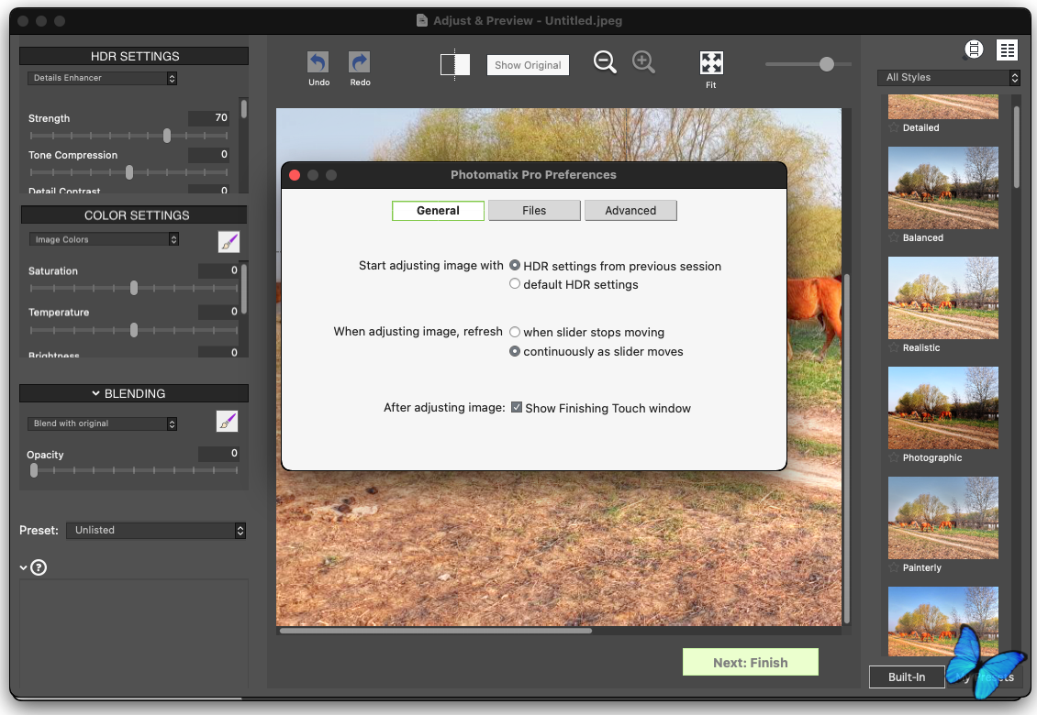The height and width of the screenshot is (715, 1037).
Task: Adjust the Temperature slider
Action: coord(134,330)
